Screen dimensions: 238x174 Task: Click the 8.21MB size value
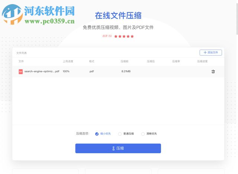click(x=126, y=71)
